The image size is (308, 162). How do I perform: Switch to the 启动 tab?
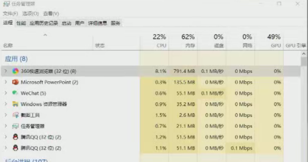click(66, 23)
